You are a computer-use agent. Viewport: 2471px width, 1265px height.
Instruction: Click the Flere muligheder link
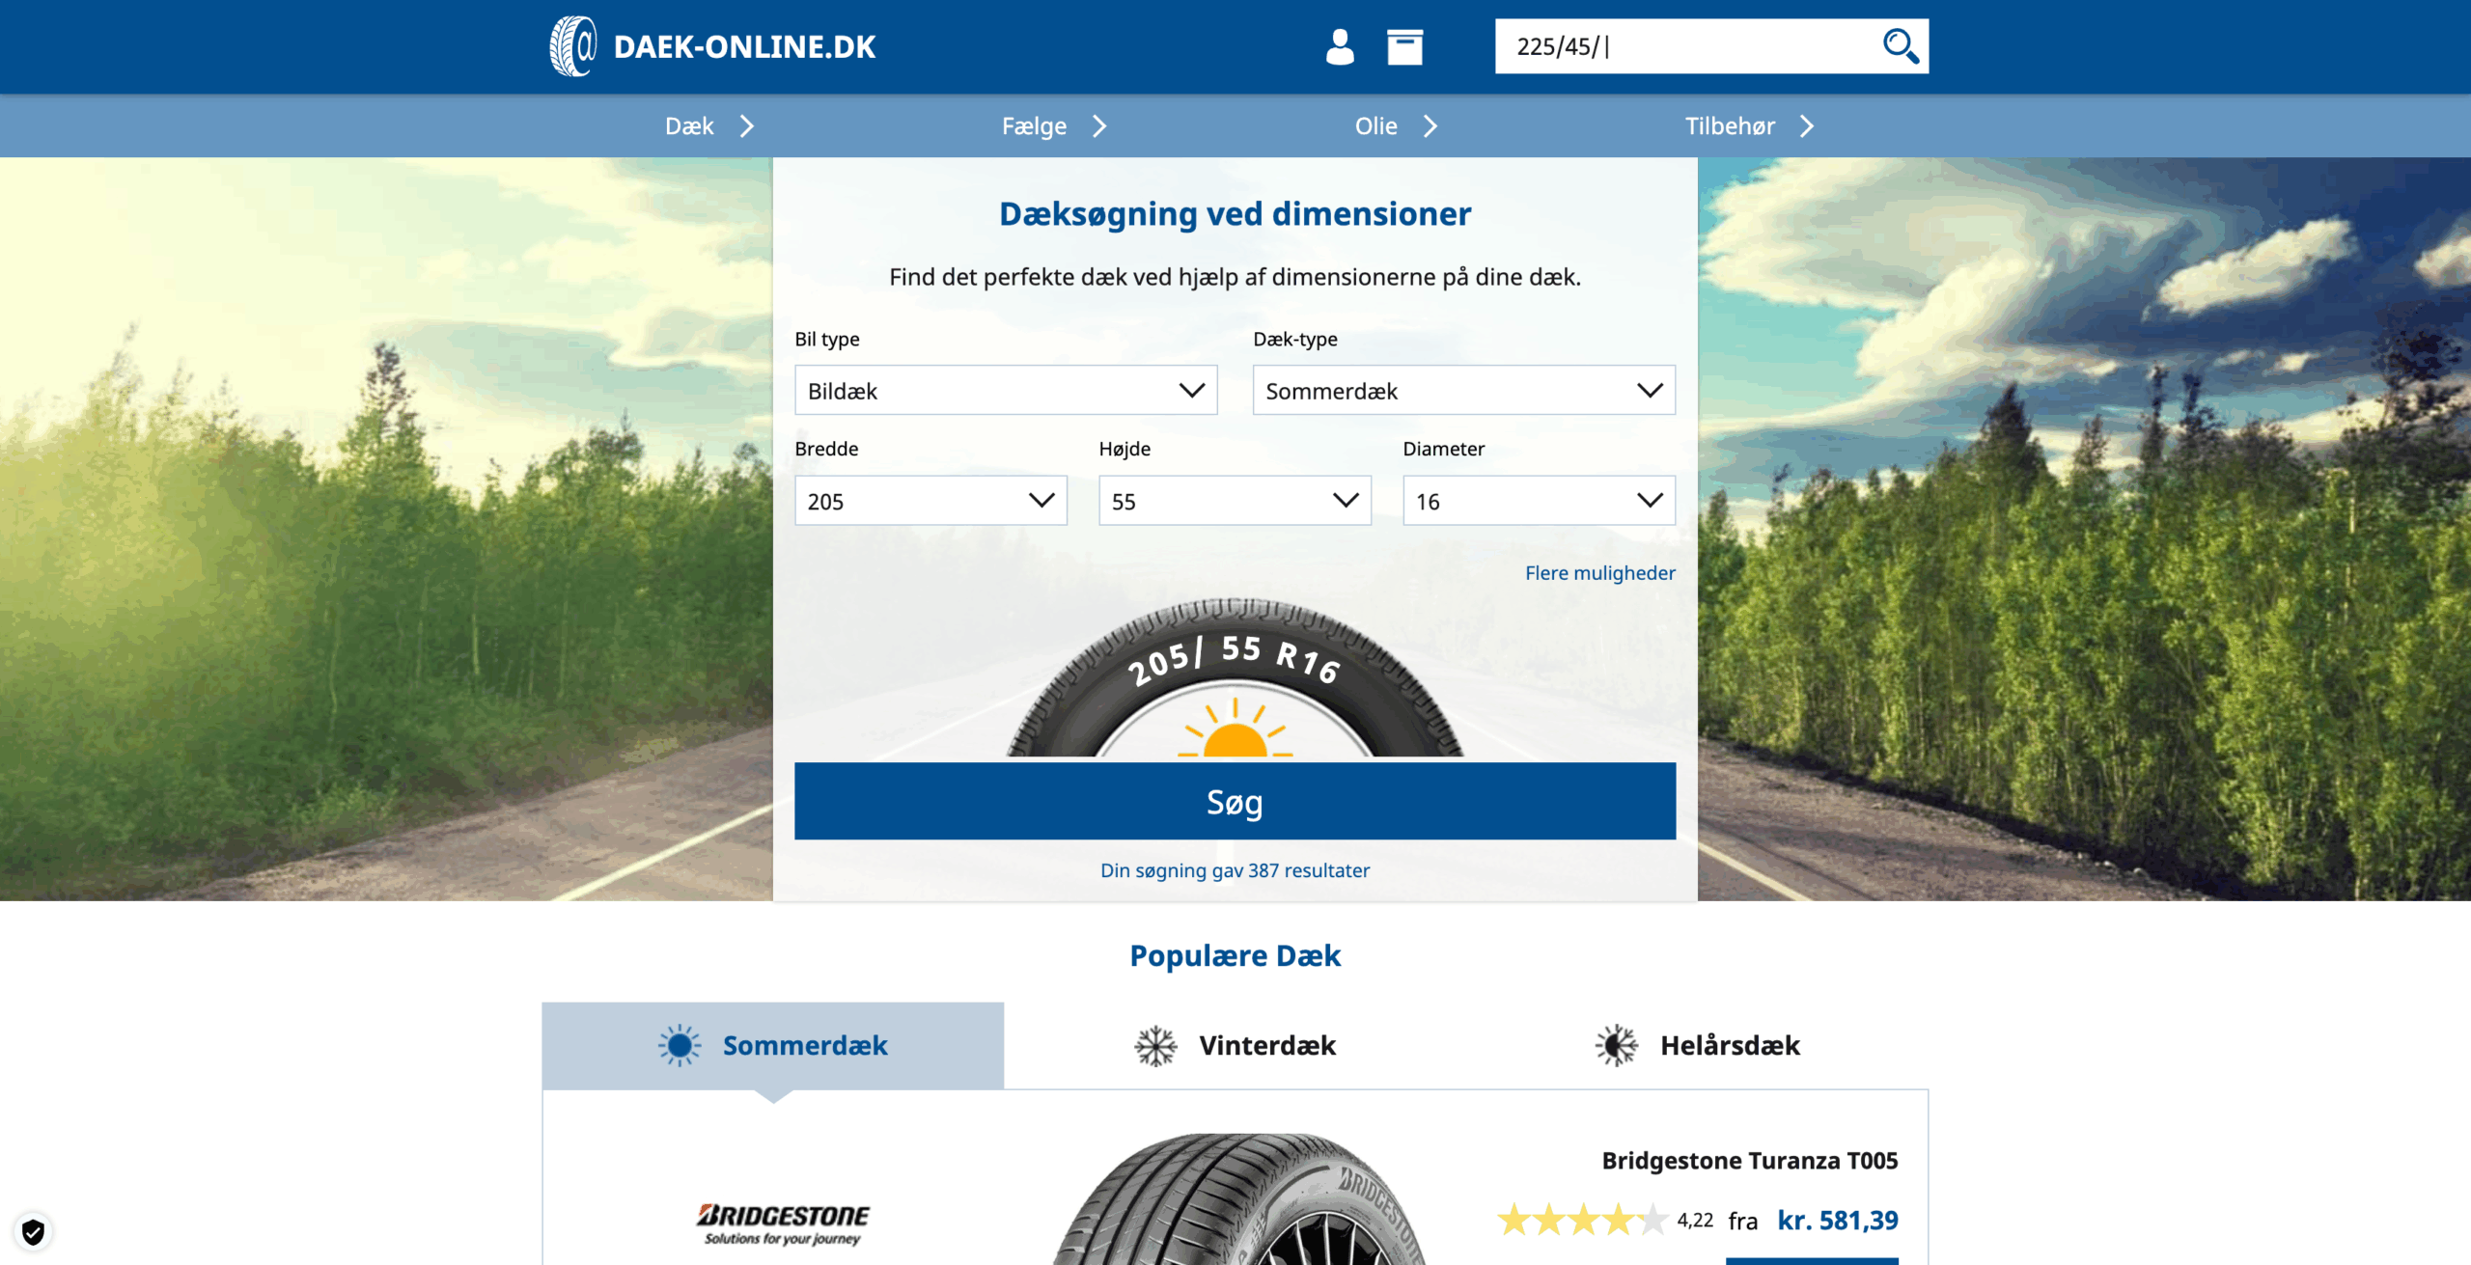tap(1599, 573)
